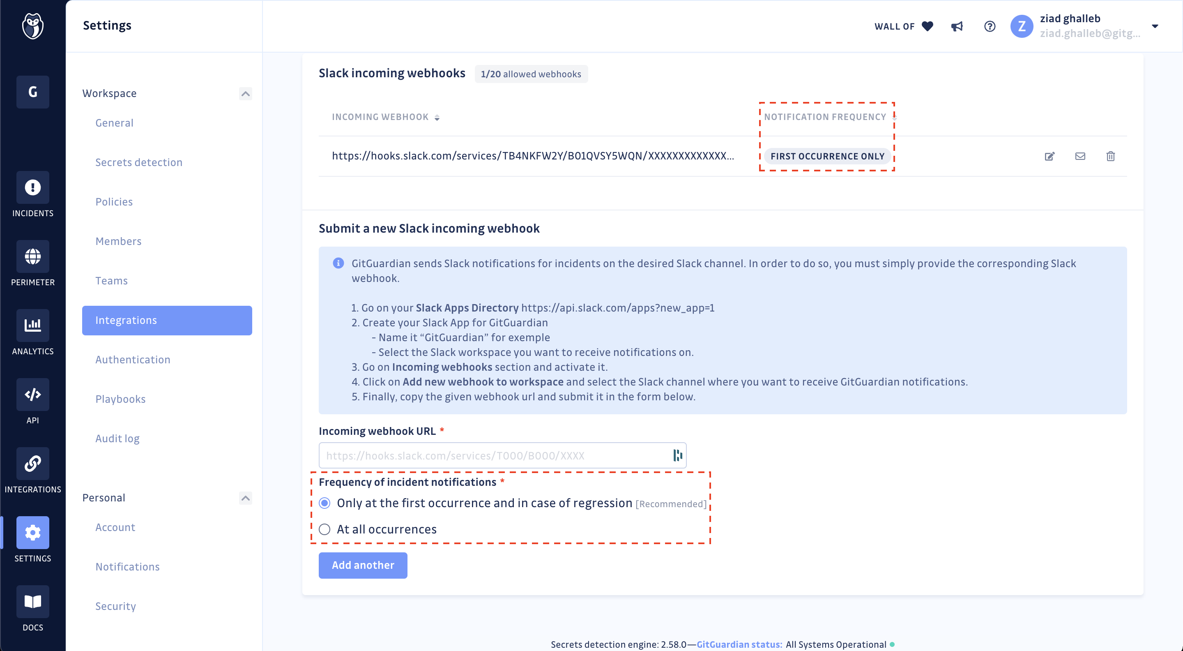Click the edit pencil icon for webhook

click(1049, 155)
